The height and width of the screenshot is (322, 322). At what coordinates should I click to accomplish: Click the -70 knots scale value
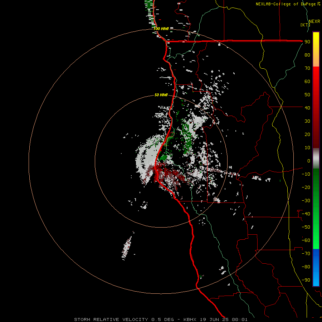pos(306,253)
